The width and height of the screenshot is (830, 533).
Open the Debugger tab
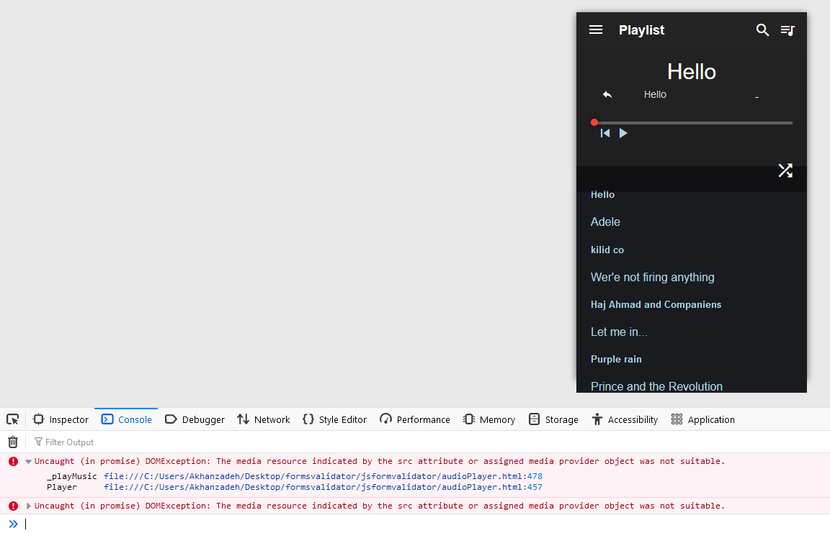(195, 419)
